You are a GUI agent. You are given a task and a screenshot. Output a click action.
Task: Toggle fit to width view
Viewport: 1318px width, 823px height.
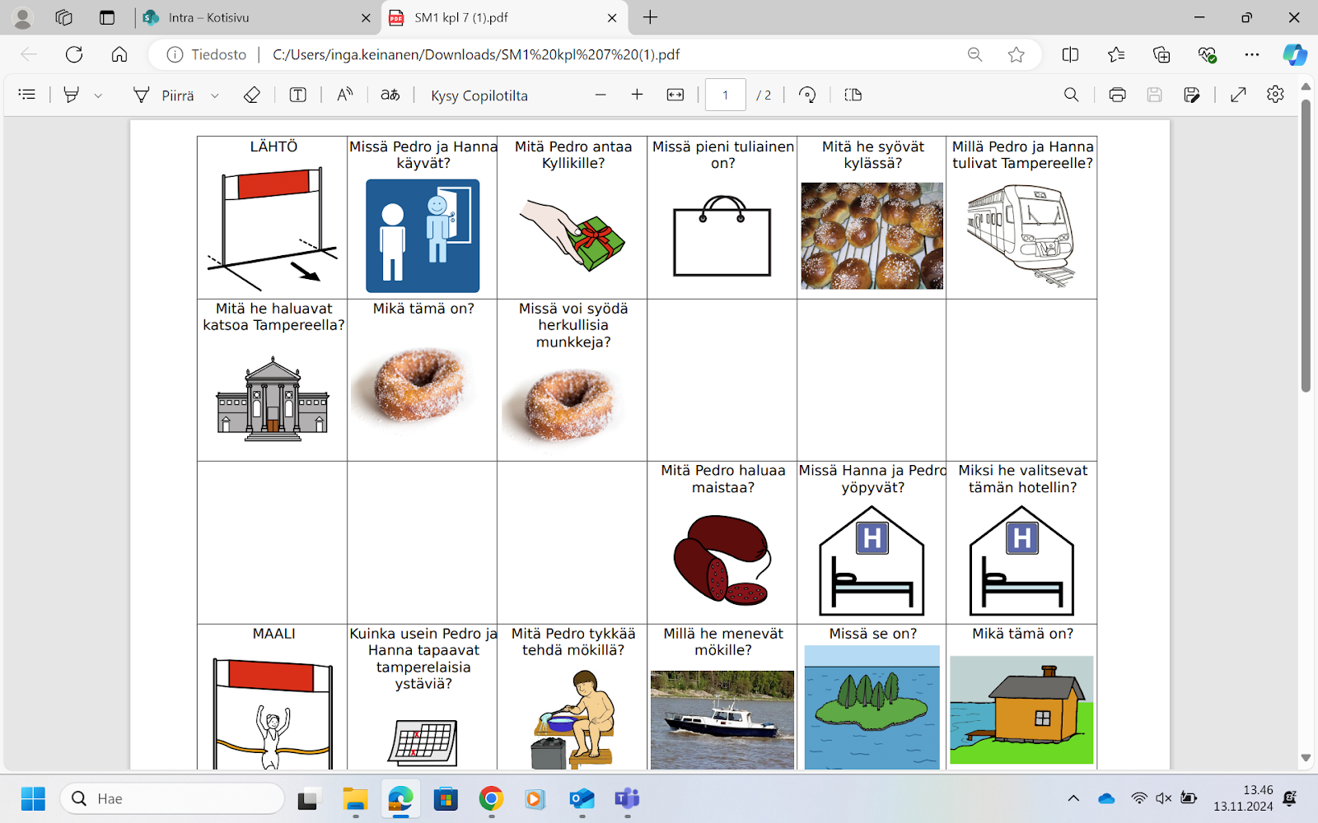[x=675, y=95]
